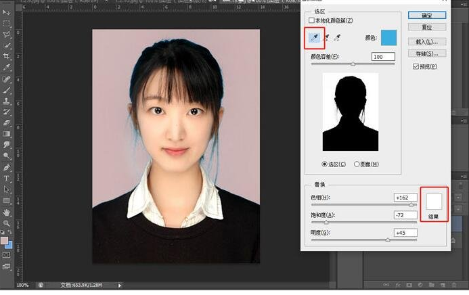Click the 确定 button
This screenshot has height=295, width=469.
click(427, 15)
